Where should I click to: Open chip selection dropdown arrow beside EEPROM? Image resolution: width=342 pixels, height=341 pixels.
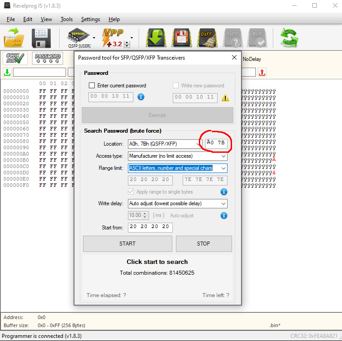[x=94, y=38]
